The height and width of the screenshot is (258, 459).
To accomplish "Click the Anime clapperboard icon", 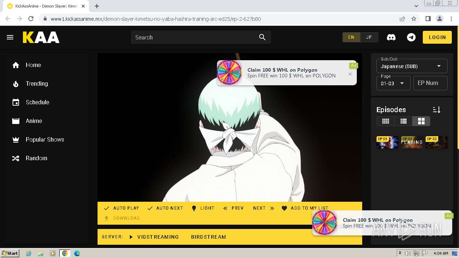I will [x=16, y=121].
